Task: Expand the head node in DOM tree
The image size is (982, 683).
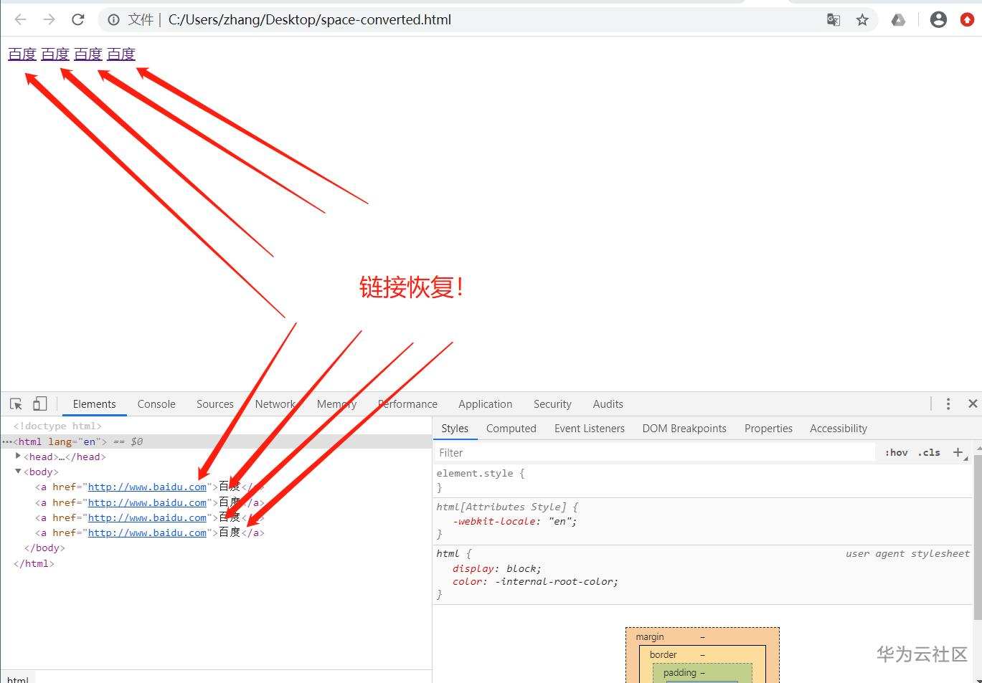Action: (18, 456)
